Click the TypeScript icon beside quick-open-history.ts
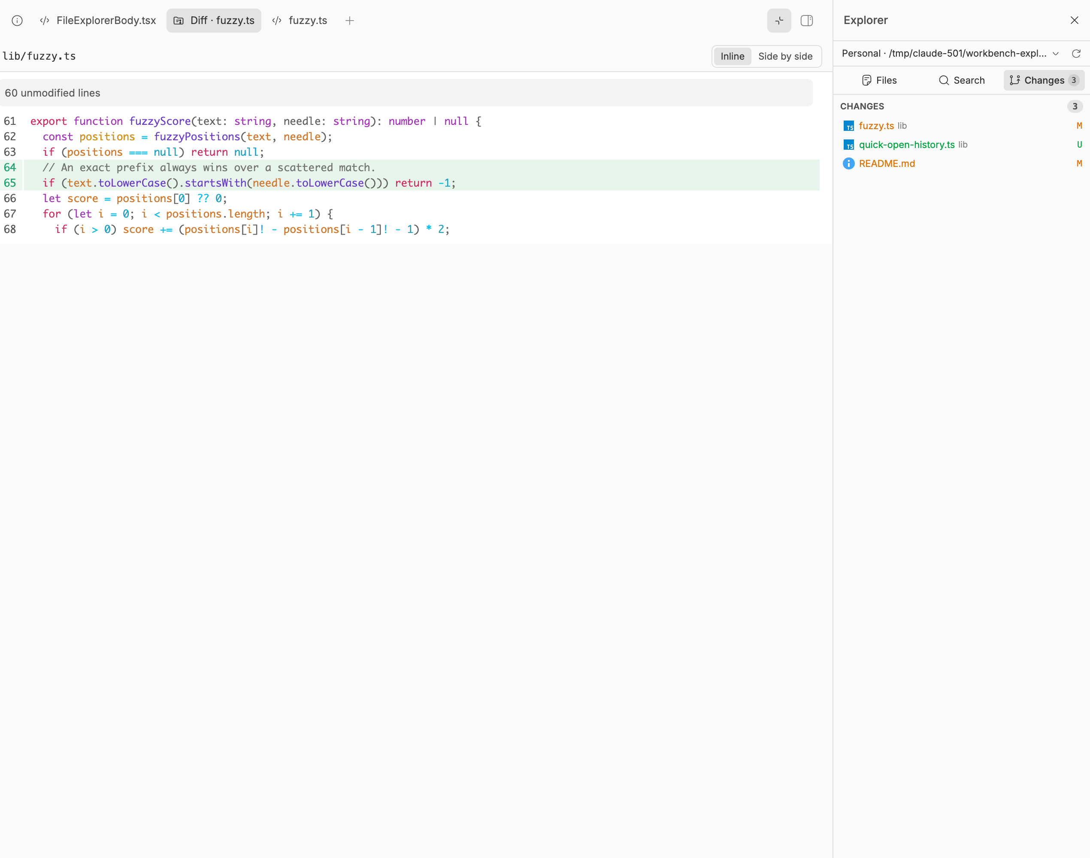 [848, 145]
